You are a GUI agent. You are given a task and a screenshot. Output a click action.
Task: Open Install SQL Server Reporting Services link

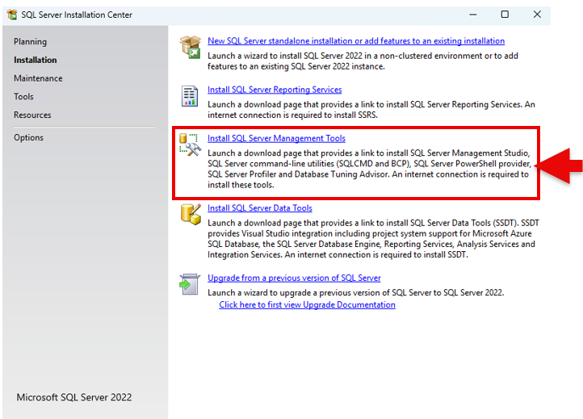[275, 90]
